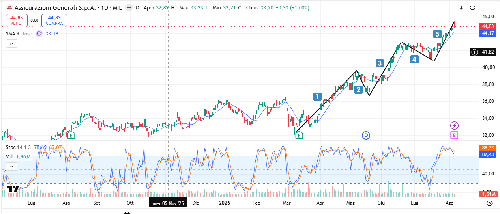The image size is (500, 214).
Task: Open the TradingView logo in the lower pane
Action: click(x=13, y=189)
